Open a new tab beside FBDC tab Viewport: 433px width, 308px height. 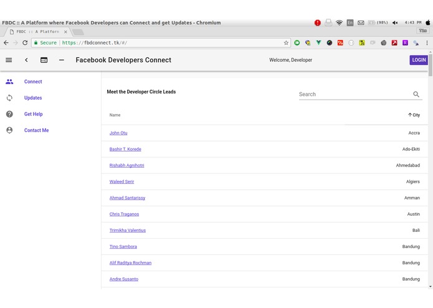[78, 32]
